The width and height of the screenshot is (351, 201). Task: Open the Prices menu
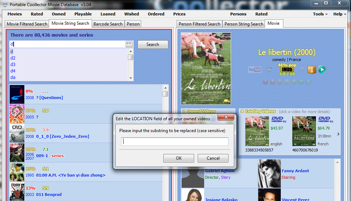coord(179,14)
